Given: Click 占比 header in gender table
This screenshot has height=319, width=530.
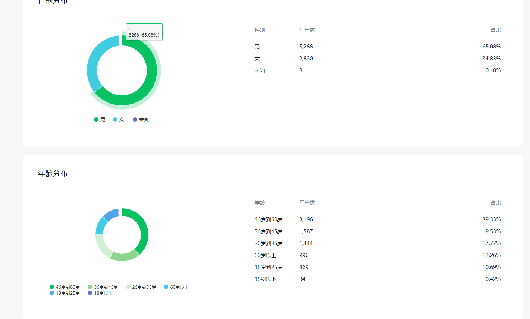Looking at the screenshot, I should pyautogui.click(x=495, y=30).
